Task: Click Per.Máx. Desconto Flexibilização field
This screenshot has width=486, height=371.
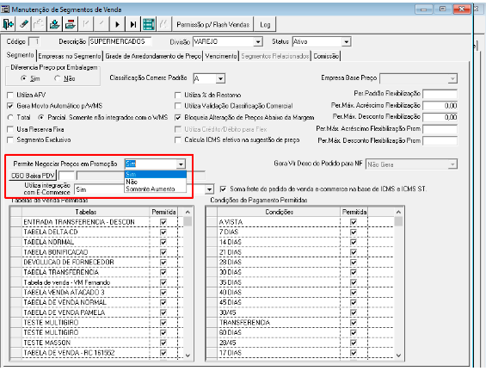Action: pos(440,117)
